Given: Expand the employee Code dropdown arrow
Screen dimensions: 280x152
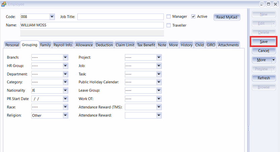Looking at the screenshot, I should coord(52,16).
